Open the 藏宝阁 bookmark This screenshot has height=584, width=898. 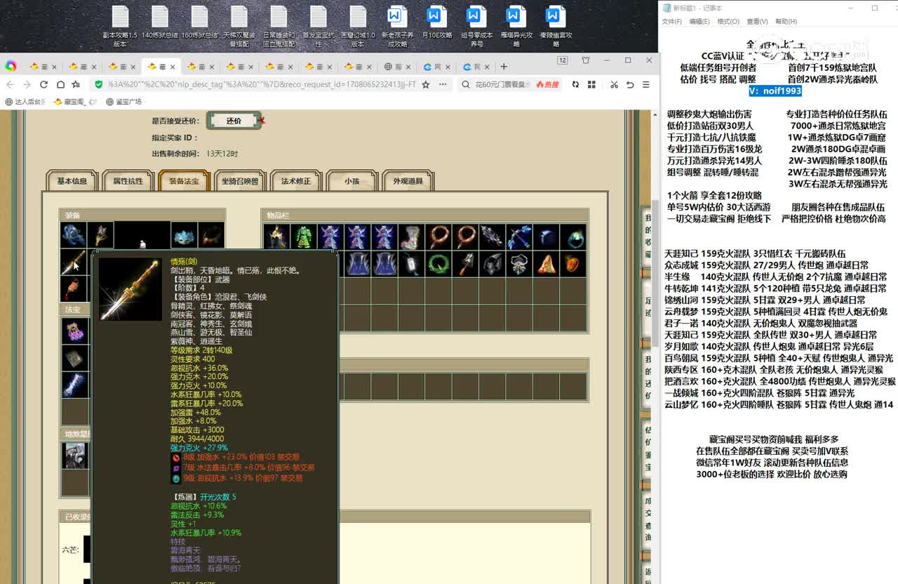click(x=76, y=102)
